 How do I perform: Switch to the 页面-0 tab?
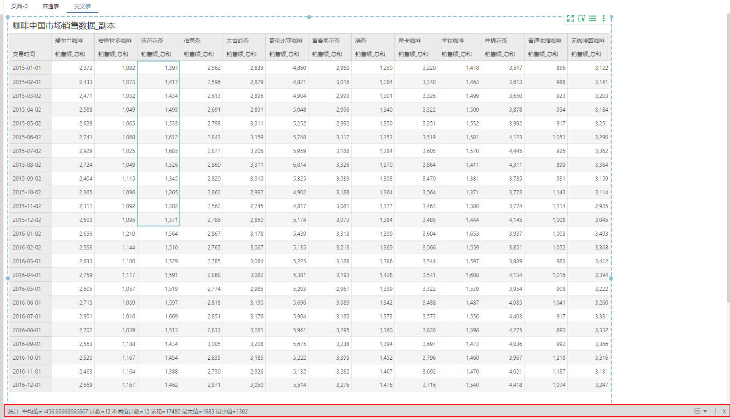pyautogui.click(x=19, y=6)
